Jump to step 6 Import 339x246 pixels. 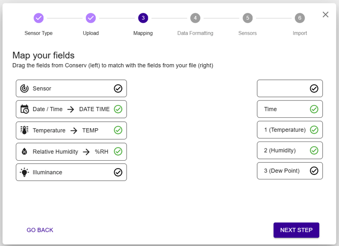click(300, 18)
